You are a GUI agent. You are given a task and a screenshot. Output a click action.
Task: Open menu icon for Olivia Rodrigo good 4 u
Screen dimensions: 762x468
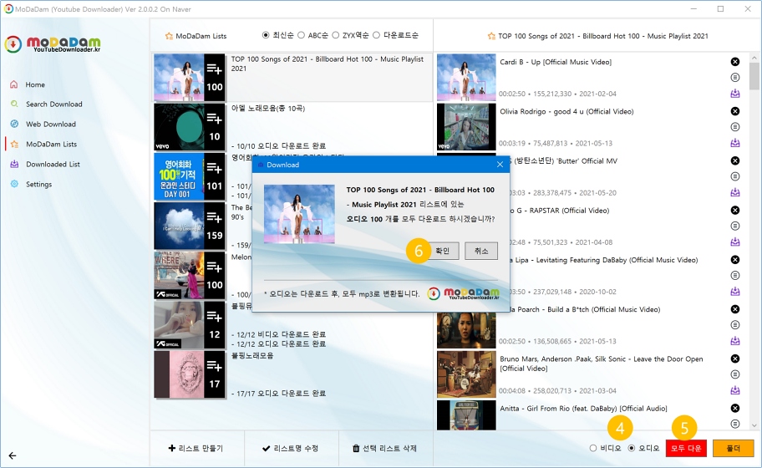[x=735, y=127]
